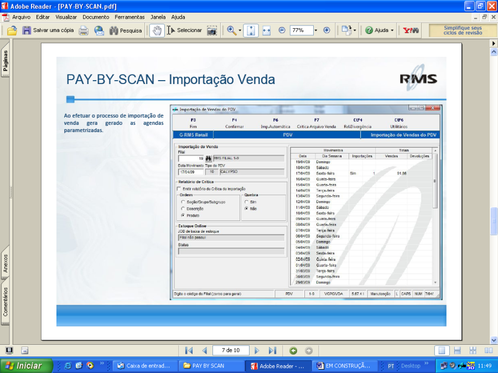Open Windows Media Player from Quick Launch
The width and height of the screenshot is (498, 373).
coord(91,366)
